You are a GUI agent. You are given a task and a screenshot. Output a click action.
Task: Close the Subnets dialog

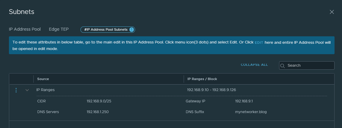click(x=332, y=12)
